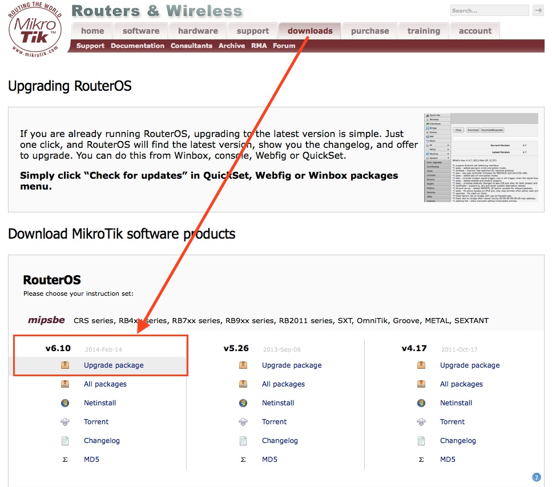The width and height of the screenshot is (552, 487).
Task: Click the v5.26 All packages icon
Action: click(243, 384)
